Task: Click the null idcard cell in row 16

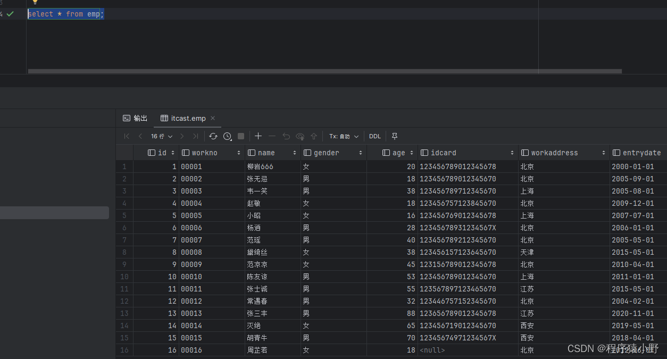Action: 432,350
